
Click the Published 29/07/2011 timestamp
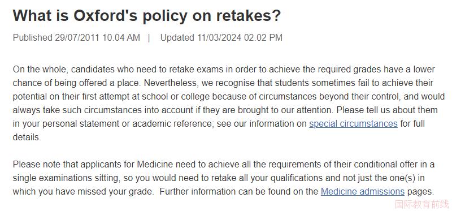(76, 38)
